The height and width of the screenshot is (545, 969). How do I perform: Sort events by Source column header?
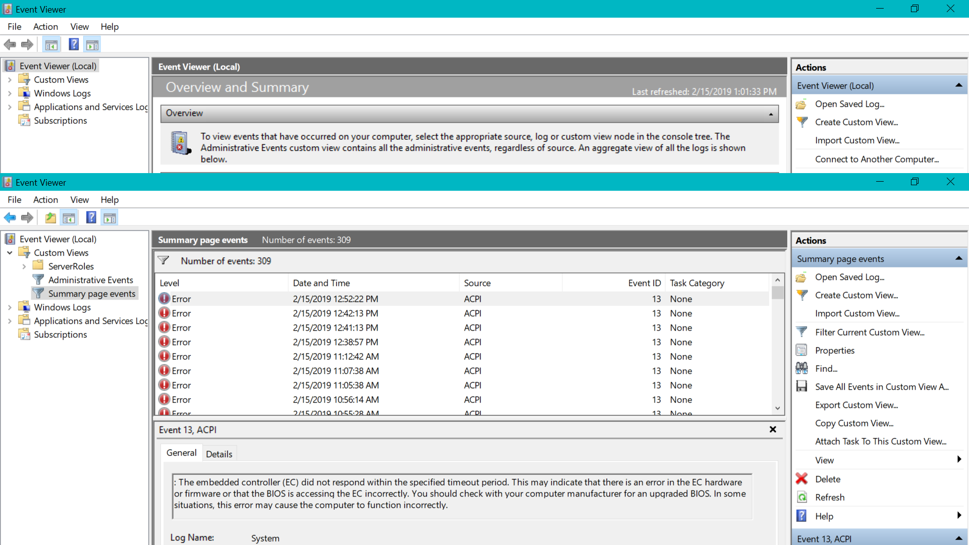click(x=511, y=283)
